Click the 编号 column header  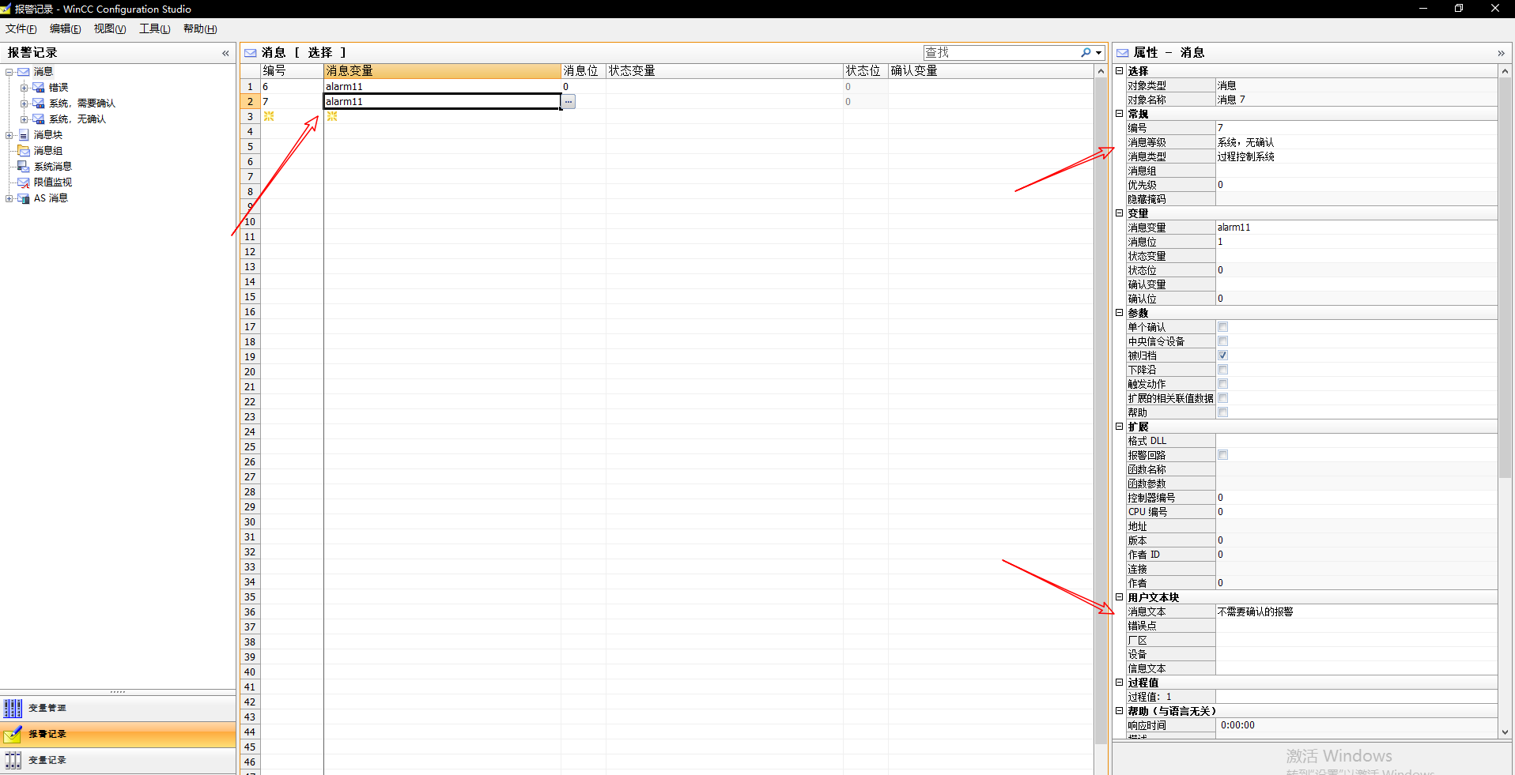pos(292,71)
